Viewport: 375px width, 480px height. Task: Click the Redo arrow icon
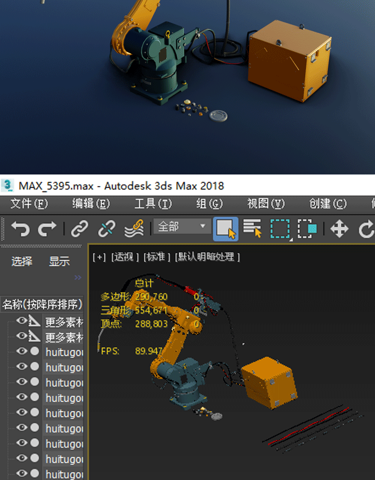point(47,229)
